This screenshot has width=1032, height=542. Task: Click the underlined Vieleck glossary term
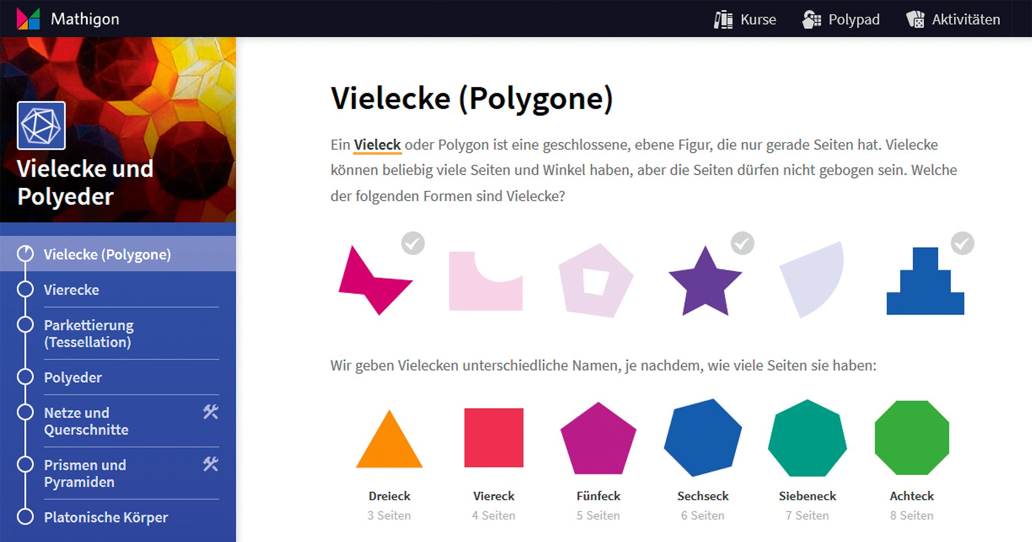tap(377, 145)
